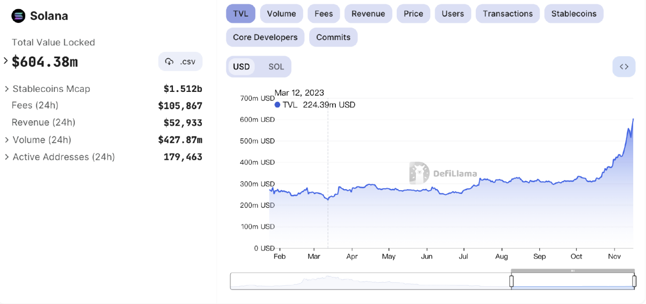Download the TVL data as .csv
This screenshot has width=646, height=304.
180,61
